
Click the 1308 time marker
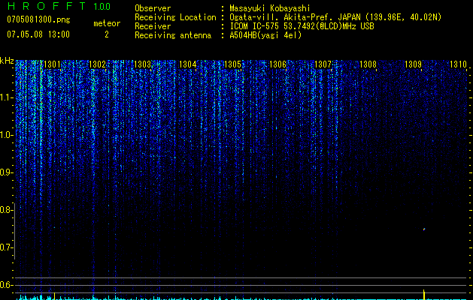click(x=368, y=64)
